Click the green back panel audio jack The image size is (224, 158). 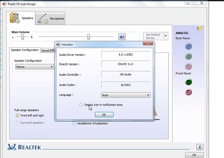coord(189,56)
